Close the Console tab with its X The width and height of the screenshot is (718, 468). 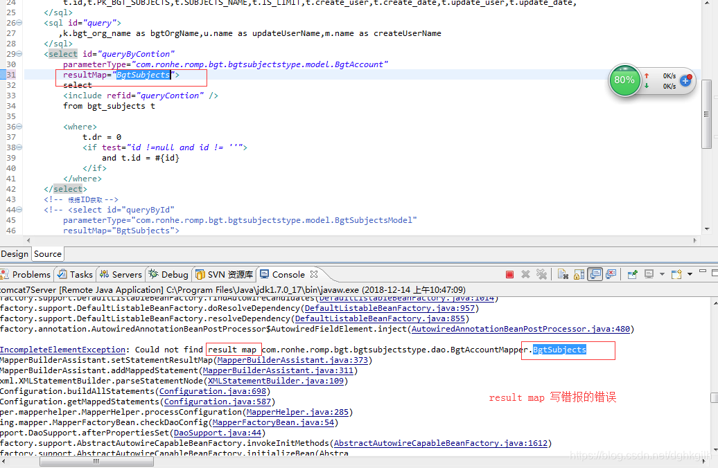tap(314, 274)
